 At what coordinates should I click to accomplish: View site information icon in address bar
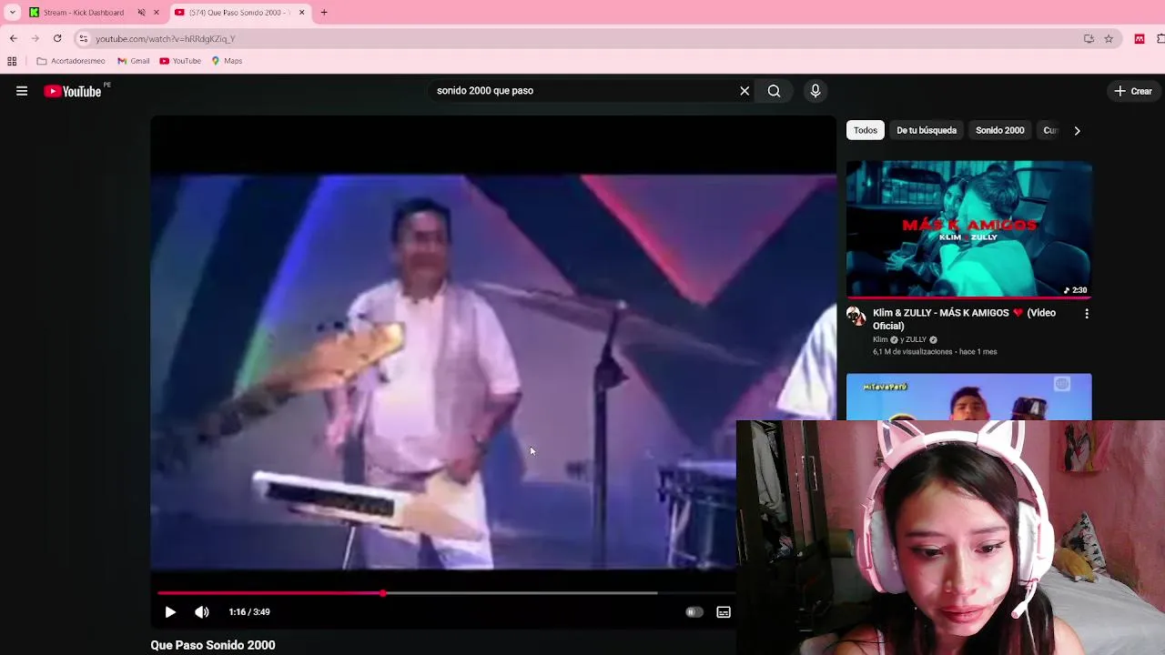click(83, 38)
